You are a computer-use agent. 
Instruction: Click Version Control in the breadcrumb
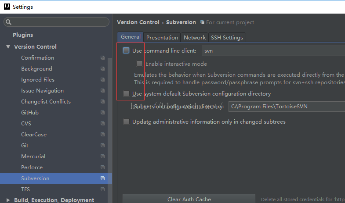[138, 22]
